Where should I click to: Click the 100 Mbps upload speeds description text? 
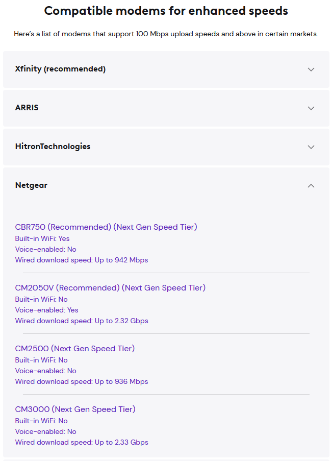166,34
